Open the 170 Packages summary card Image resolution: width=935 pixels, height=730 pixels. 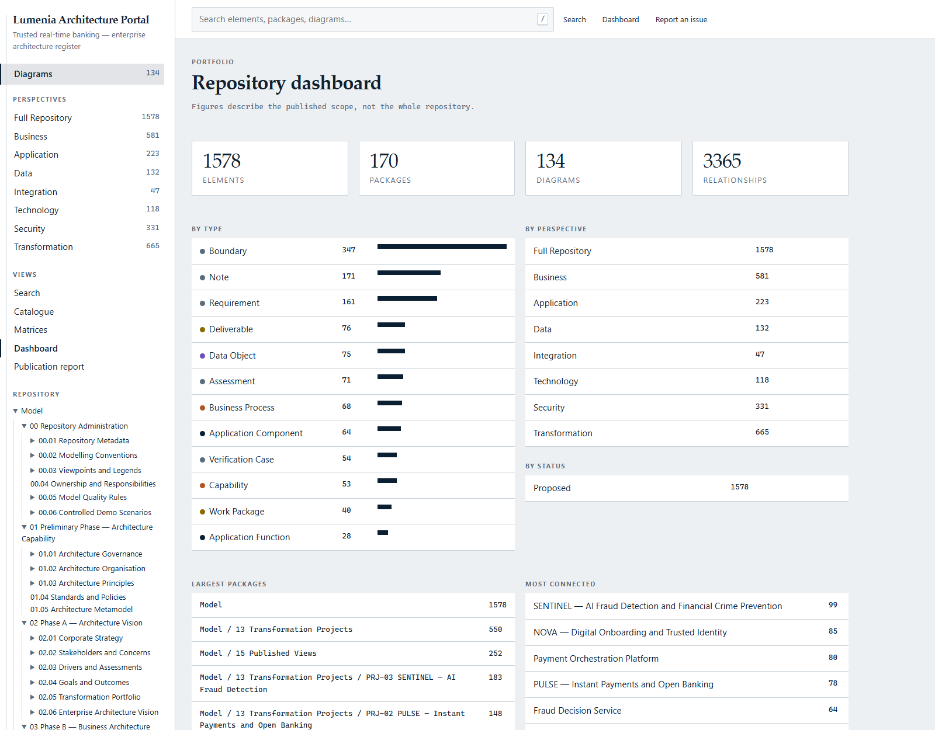coord(437,168)
